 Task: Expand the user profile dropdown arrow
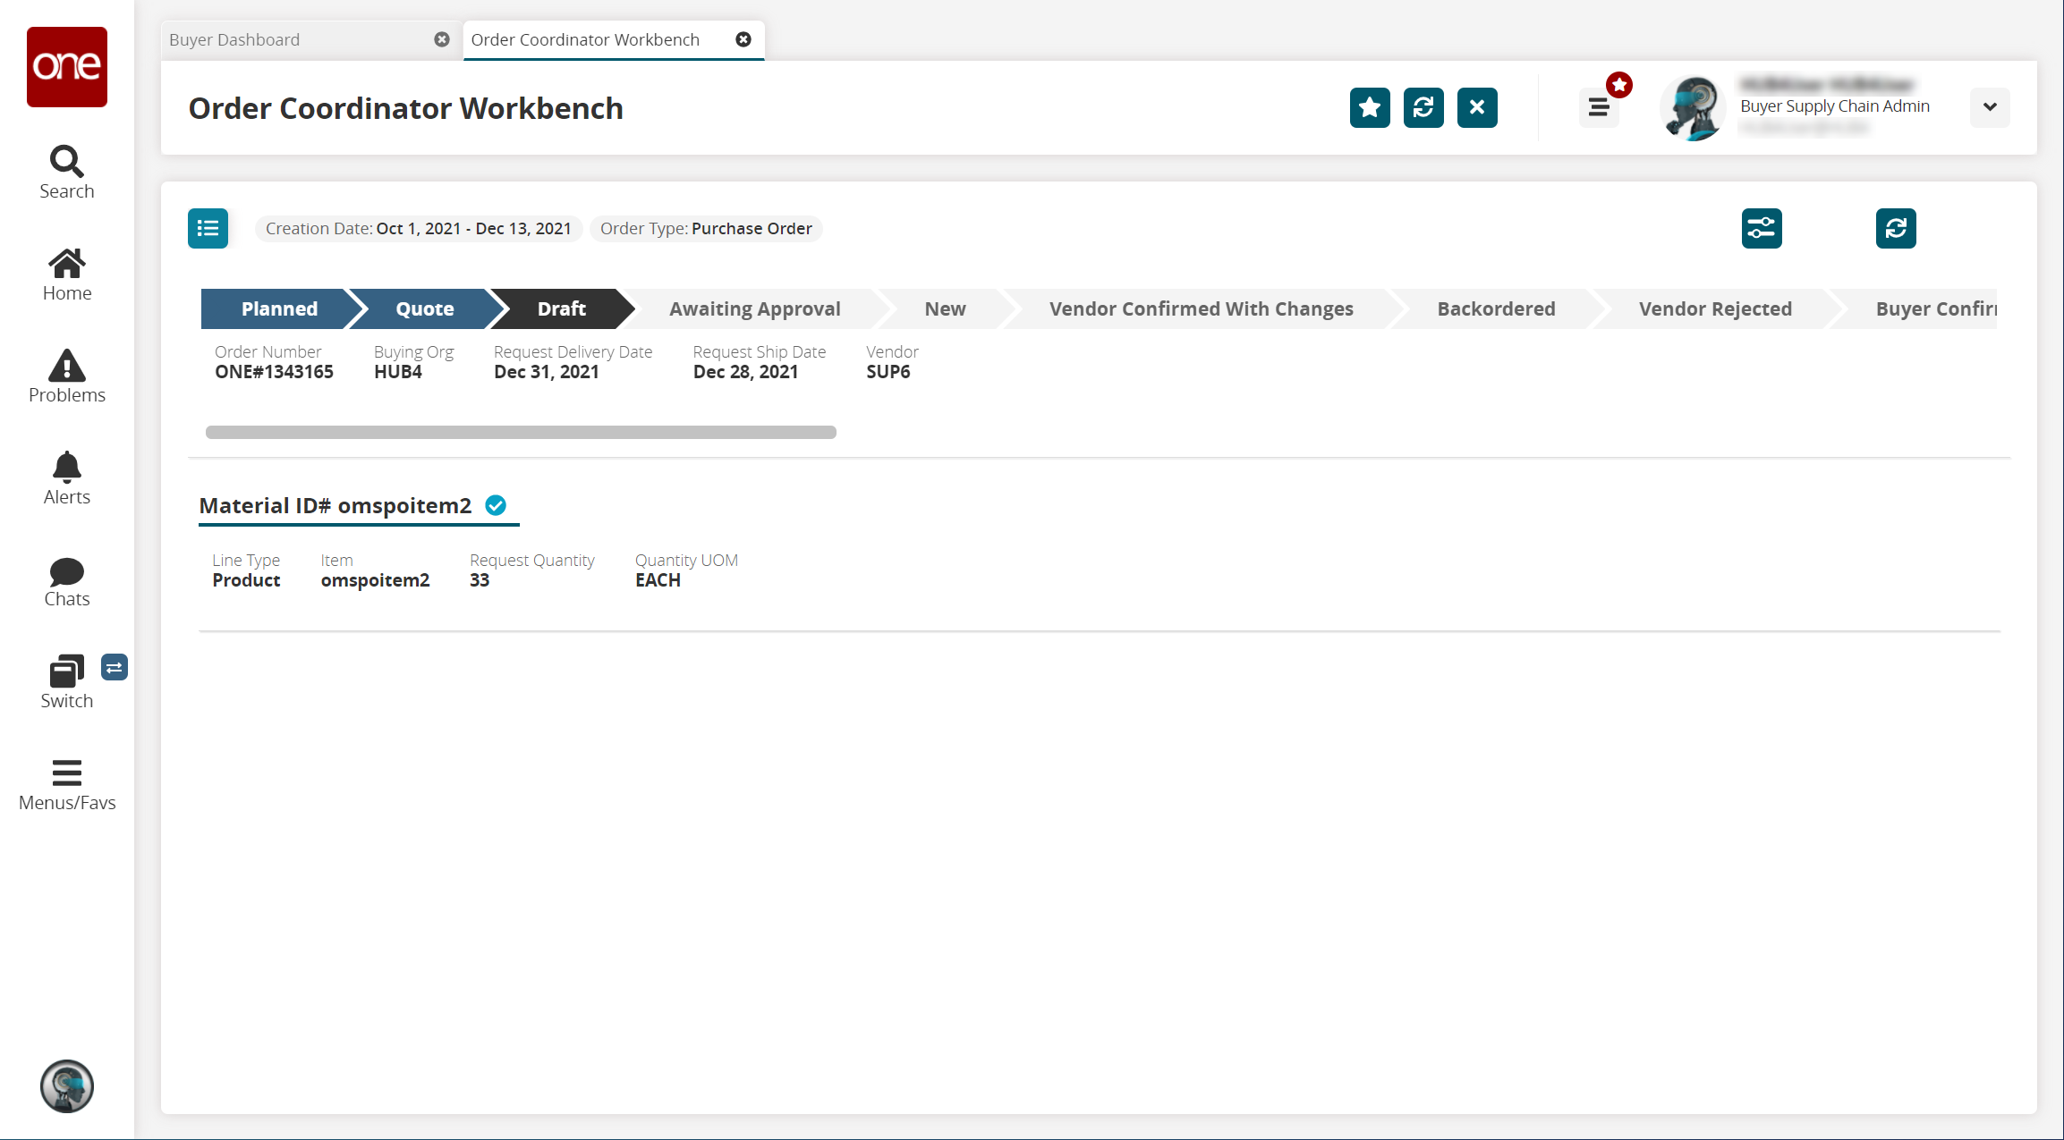coord(1989,107)
